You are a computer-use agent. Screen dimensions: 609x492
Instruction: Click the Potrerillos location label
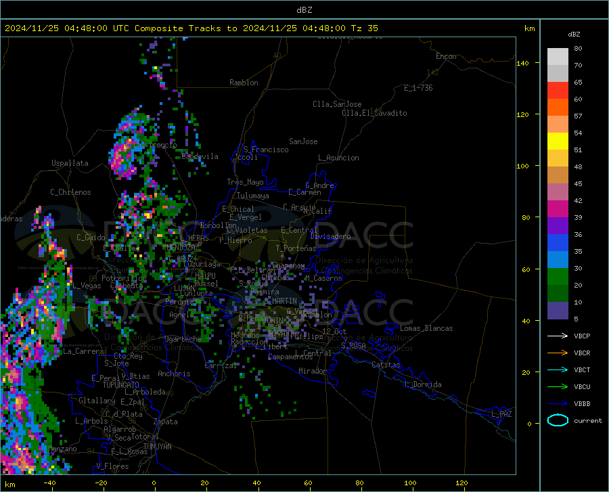pos(124,278)
